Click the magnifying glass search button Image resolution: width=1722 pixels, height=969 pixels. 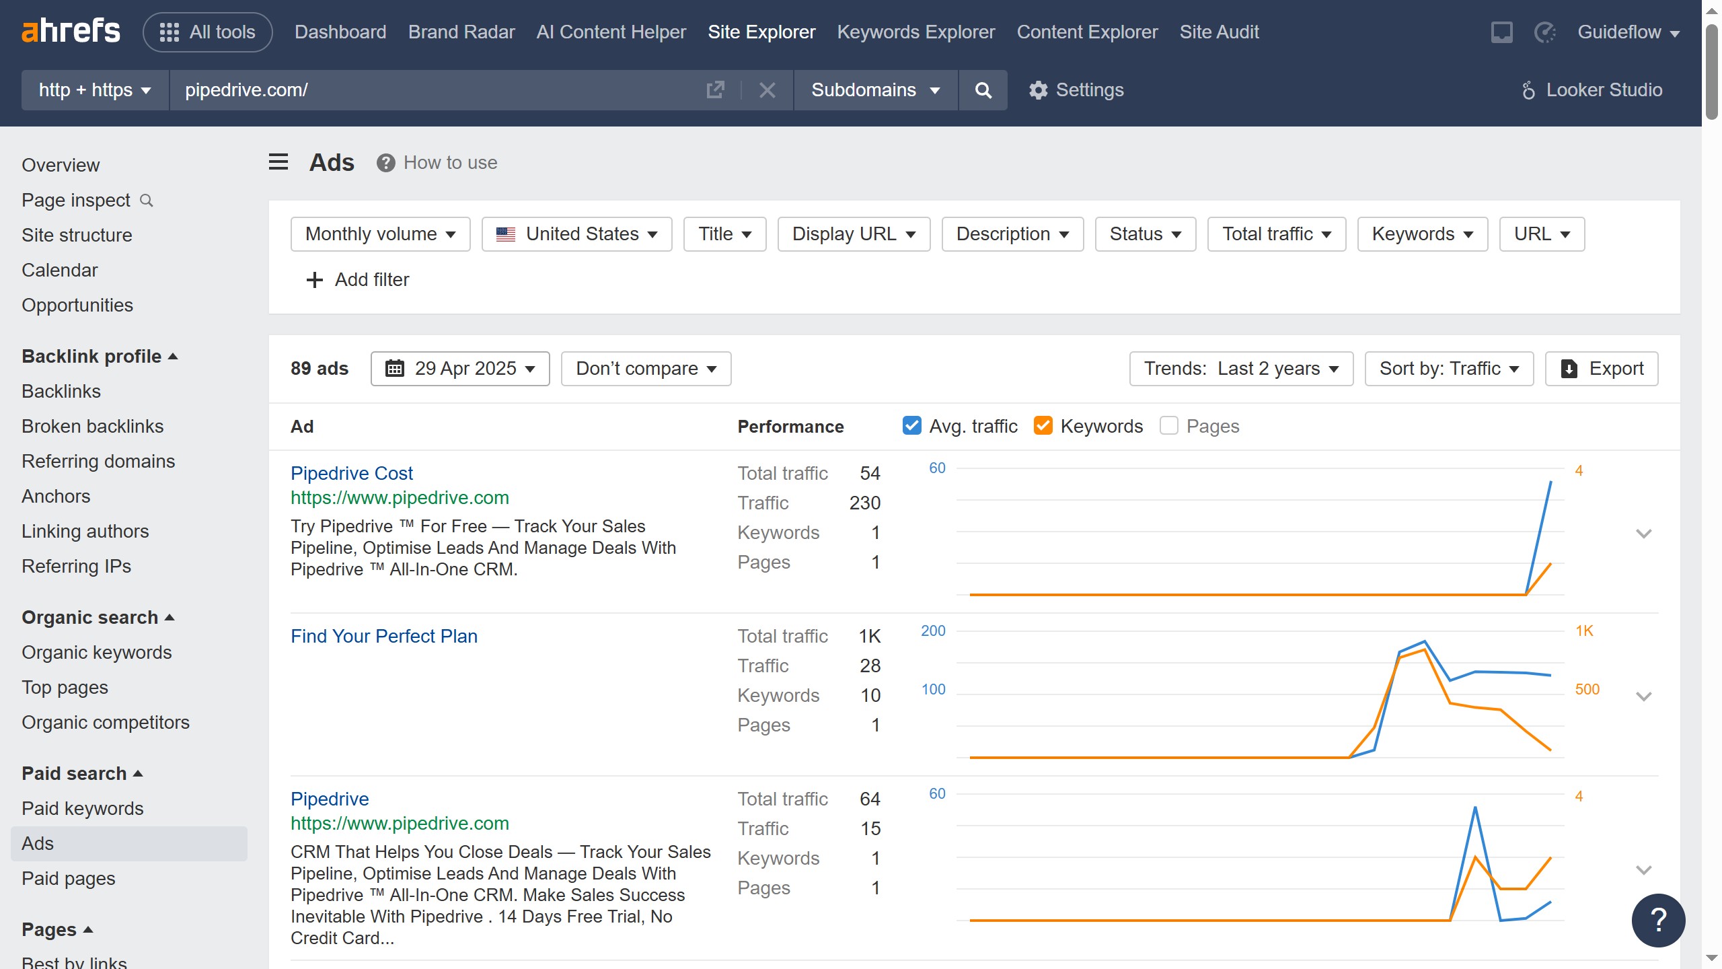coord(983,90)
